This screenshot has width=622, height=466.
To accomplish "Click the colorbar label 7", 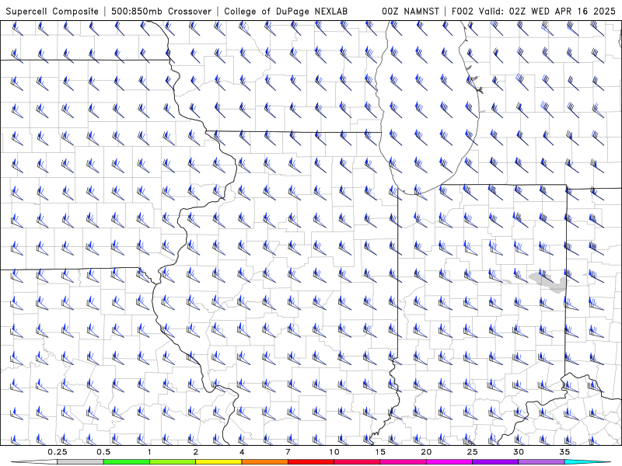I will (x=288, y=452).
